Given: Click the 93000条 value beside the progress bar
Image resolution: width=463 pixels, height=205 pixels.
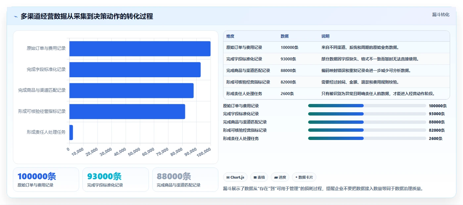Looking at the screenshot, I should coord(437,114).
